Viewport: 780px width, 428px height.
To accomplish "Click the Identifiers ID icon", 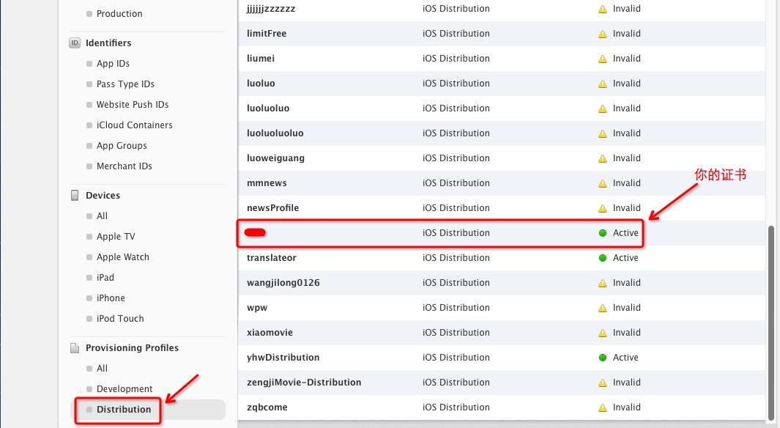I will click(x=75, y=43).
